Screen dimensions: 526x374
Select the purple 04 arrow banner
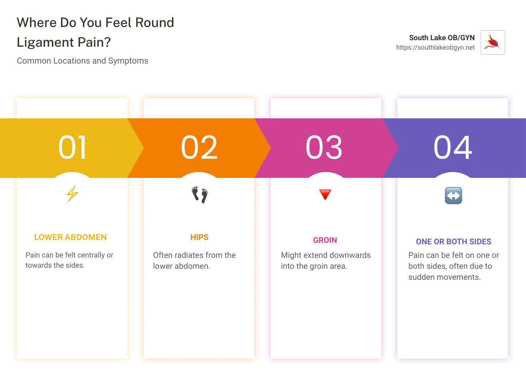[453, 148]
